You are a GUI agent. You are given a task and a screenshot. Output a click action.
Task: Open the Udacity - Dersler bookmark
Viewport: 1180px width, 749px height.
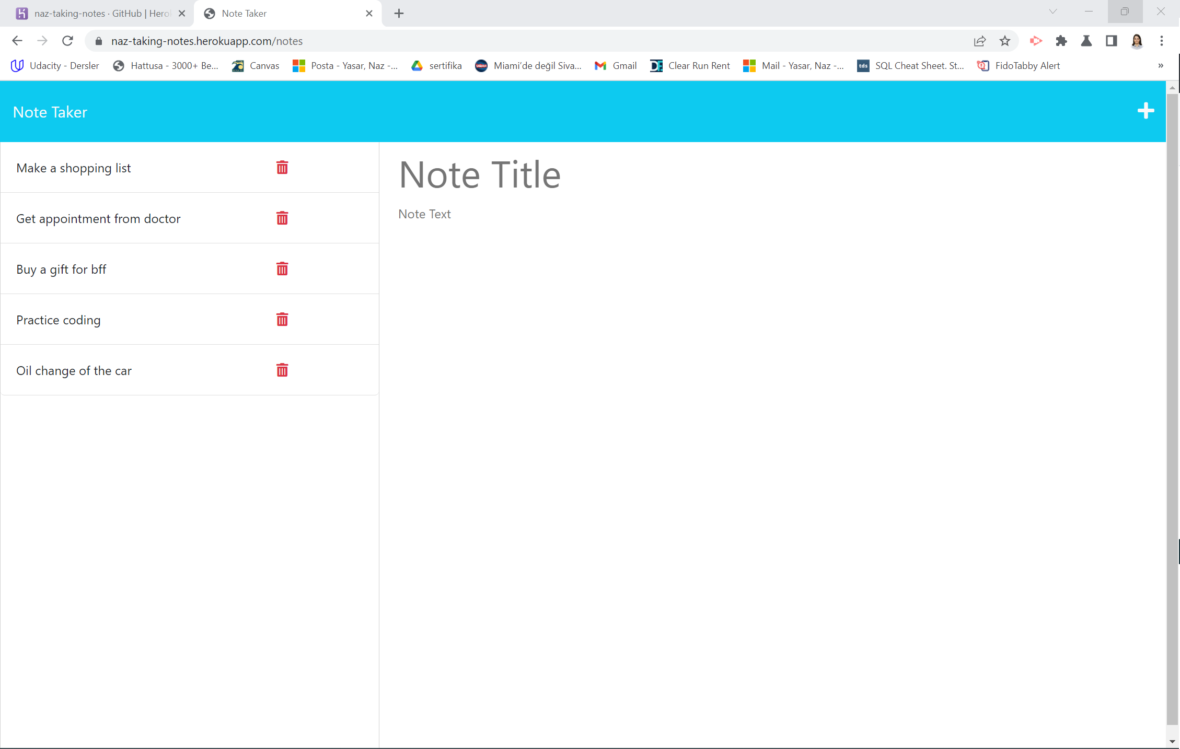tap(55, 66)
